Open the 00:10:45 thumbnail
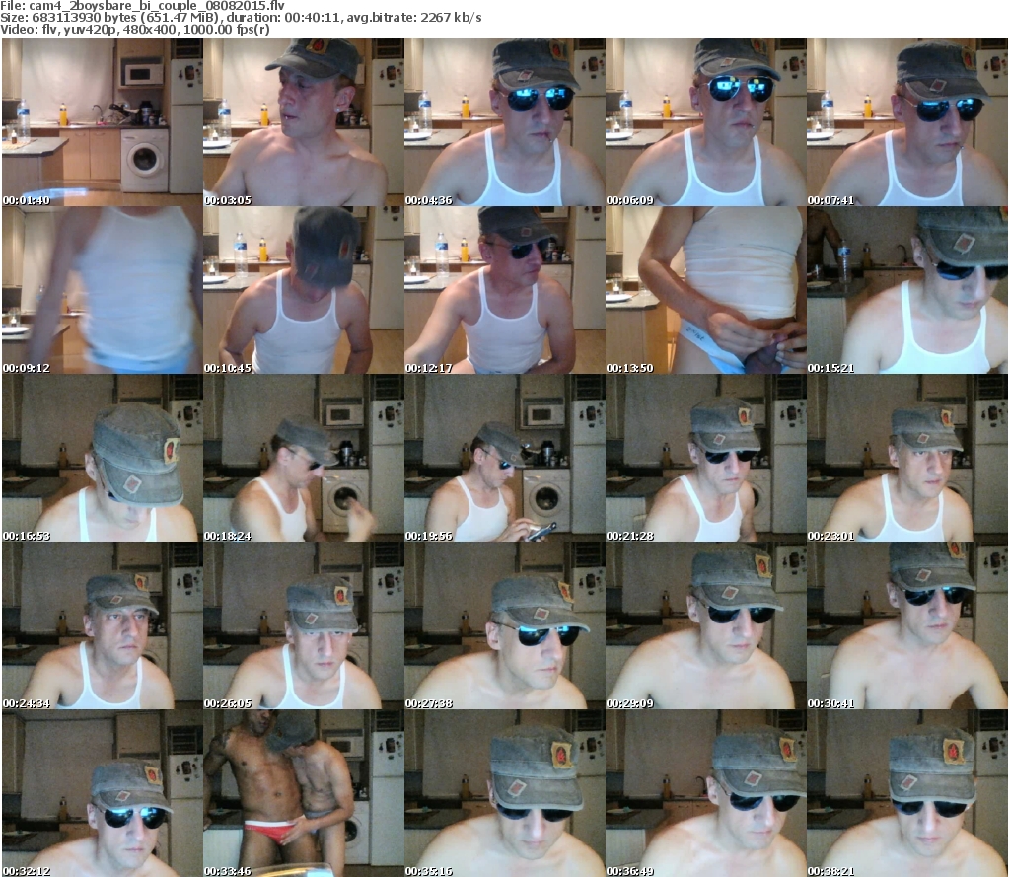 pyautogui.click(x=304, y=290)
